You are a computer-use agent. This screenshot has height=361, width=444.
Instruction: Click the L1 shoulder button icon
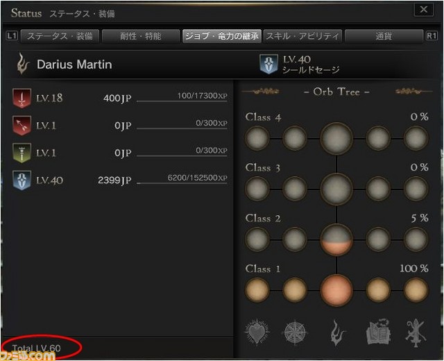(12, 36)
